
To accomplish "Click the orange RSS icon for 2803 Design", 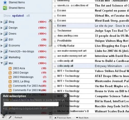I will (10, 73).
